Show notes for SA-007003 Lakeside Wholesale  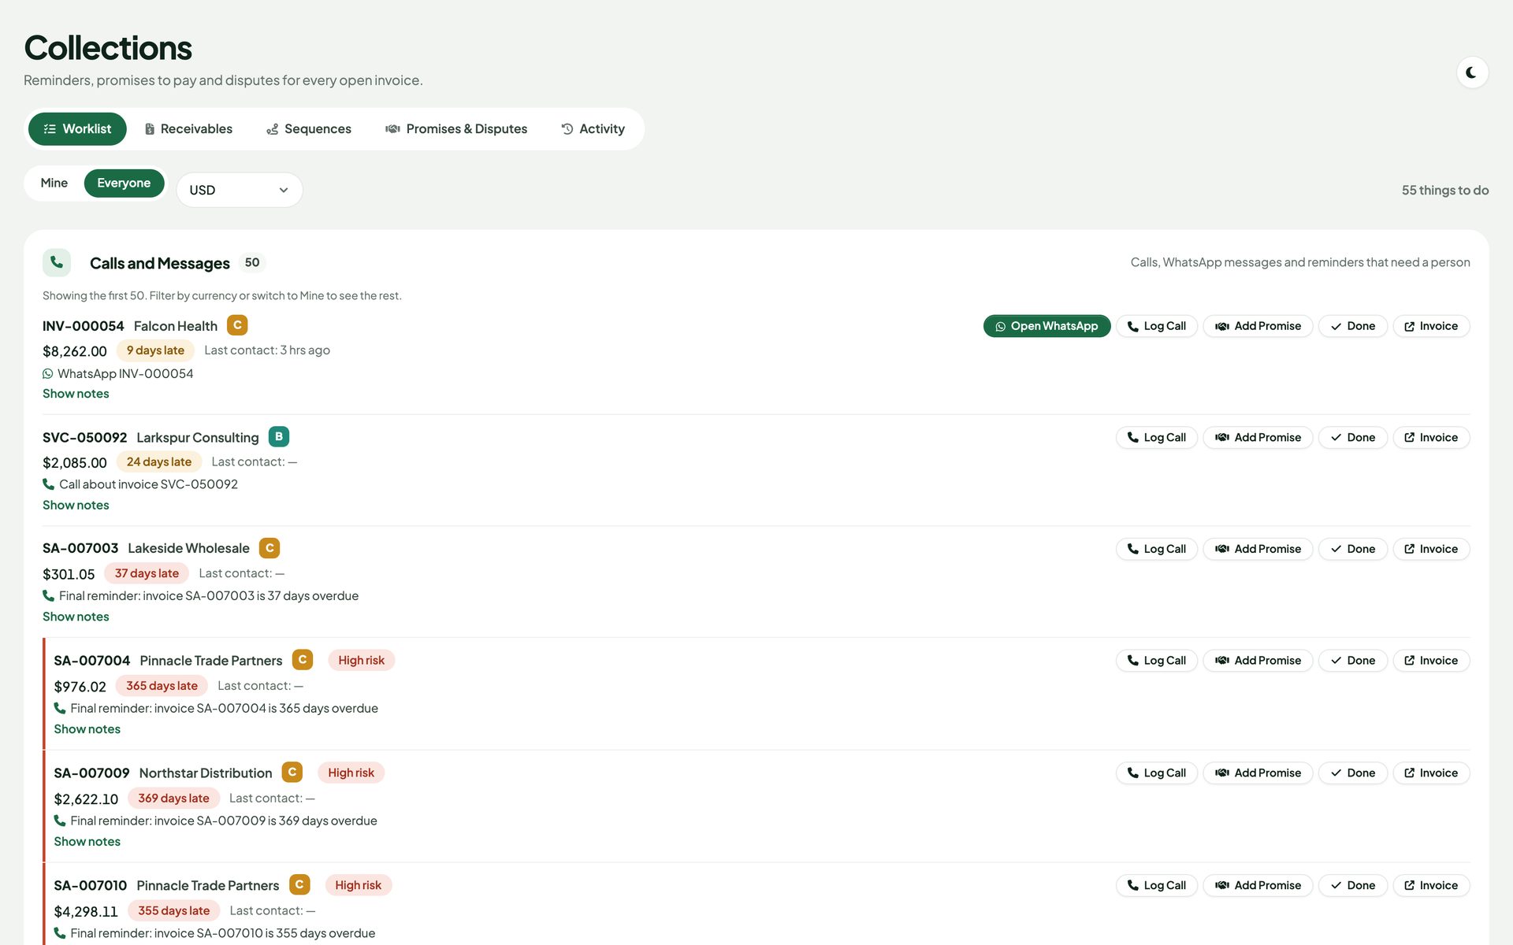coord(76,617)
